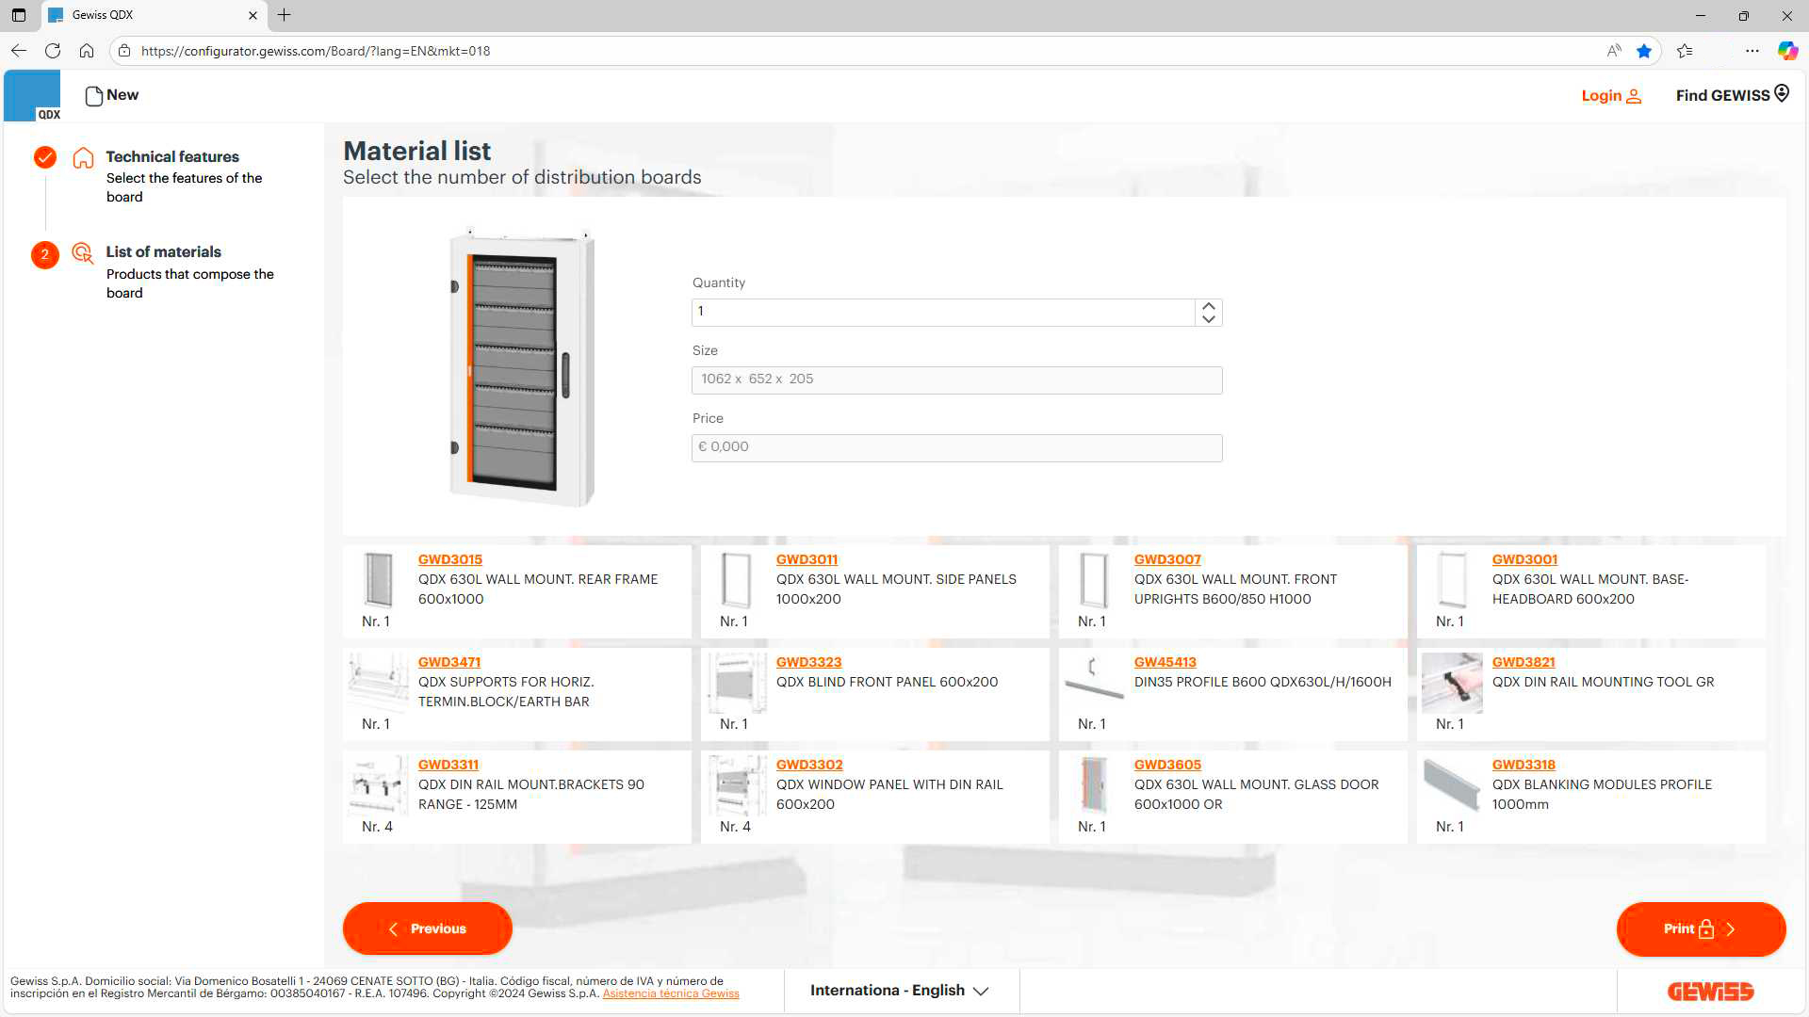Increase Quantity using the up stepper arrow
1809x1017 pixels.
[x=1207, y=306]
